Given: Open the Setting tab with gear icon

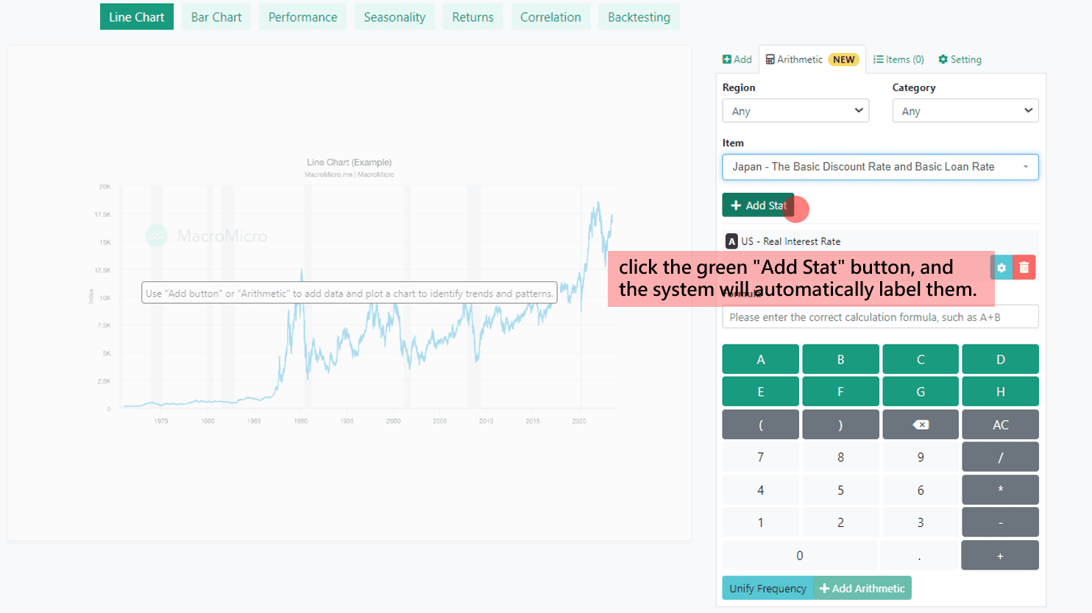Looking at the screenshot, I should tap(960, 60).
